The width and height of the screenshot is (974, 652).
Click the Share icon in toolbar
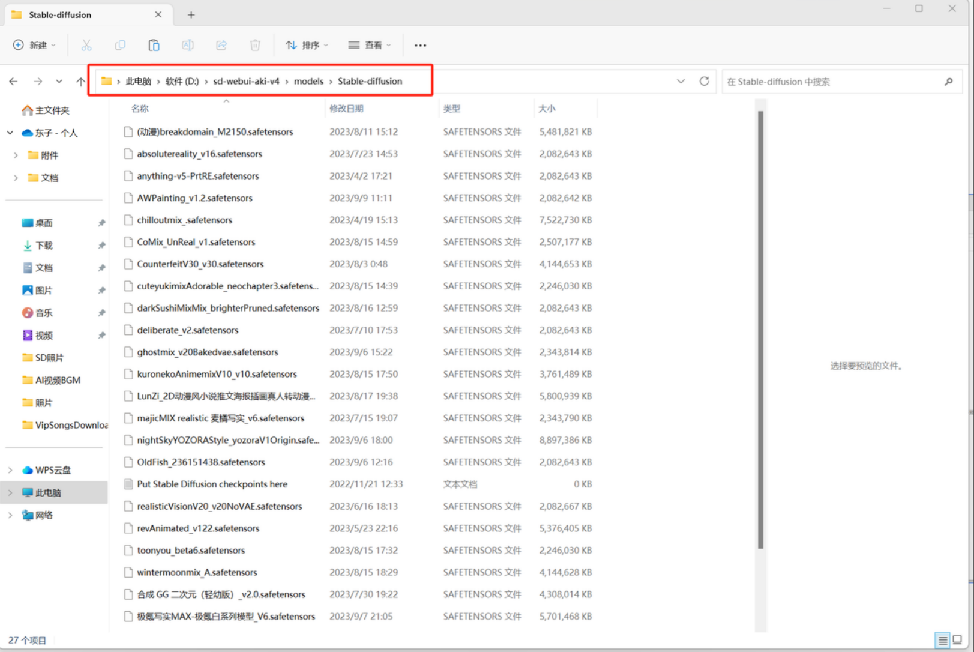[x=221, y=45]
